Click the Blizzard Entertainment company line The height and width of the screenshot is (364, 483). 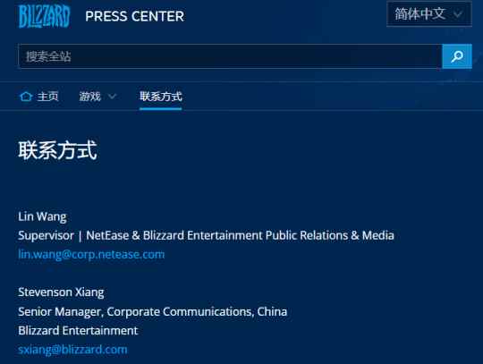pos(78,331)
